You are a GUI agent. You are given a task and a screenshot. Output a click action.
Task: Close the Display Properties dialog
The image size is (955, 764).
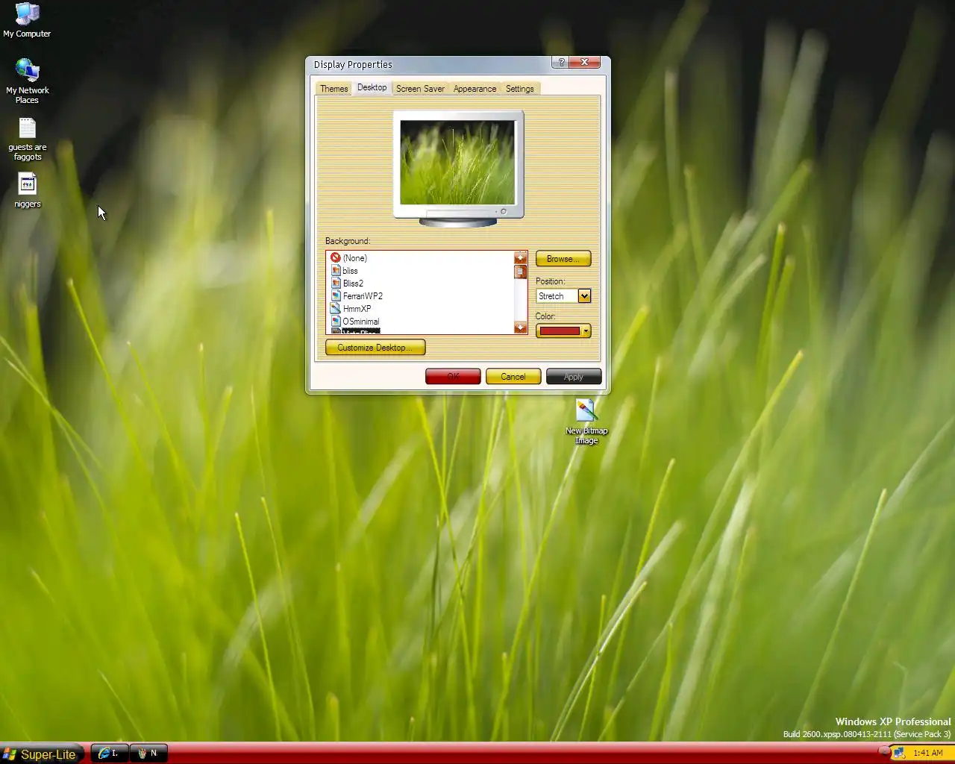(x=585, y=63)
